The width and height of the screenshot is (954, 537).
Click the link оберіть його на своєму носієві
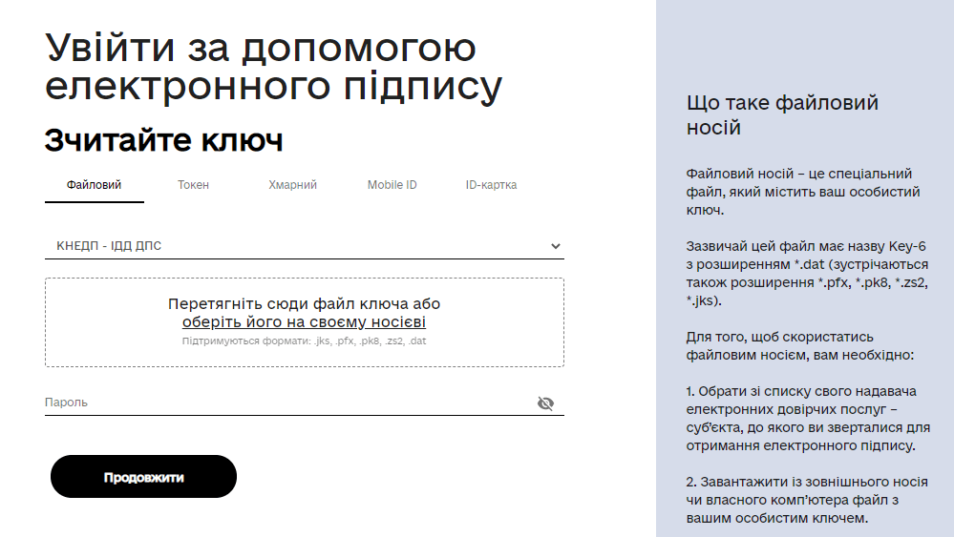click(304, 322)
